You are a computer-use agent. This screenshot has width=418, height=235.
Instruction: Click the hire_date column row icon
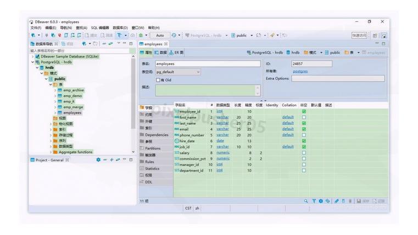[176, 141]
